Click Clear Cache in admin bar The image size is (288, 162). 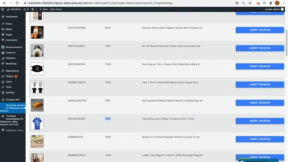[x=56, y=9]
